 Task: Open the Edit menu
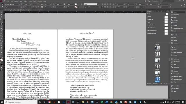(x=12, y=1)
